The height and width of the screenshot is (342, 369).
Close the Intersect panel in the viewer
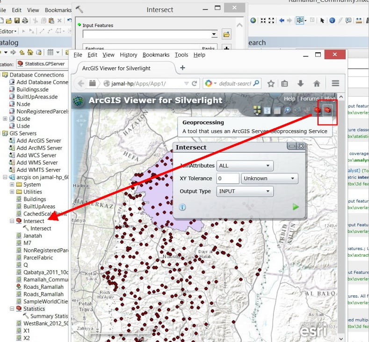pyautogui.click(x=301, y=146)
